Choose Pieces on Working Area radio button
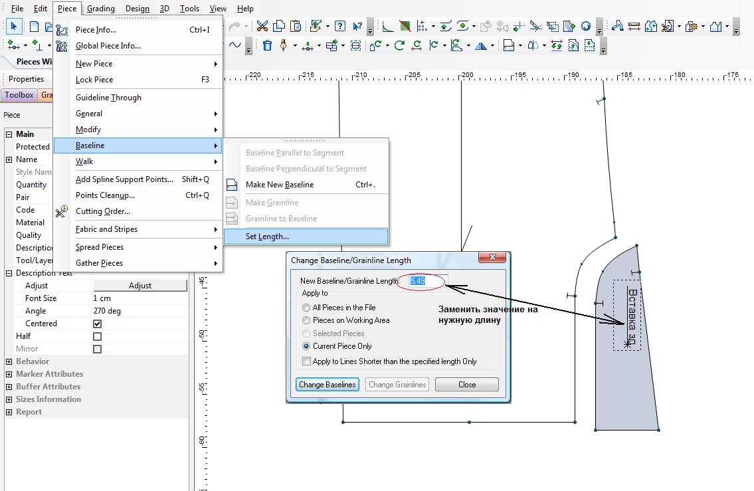This screenshot has height=491, width=754. 306,320
